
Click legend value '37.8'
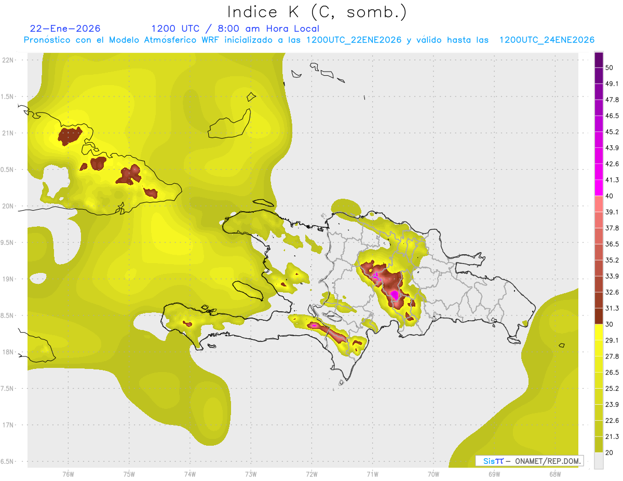click(x=612, y=228)
